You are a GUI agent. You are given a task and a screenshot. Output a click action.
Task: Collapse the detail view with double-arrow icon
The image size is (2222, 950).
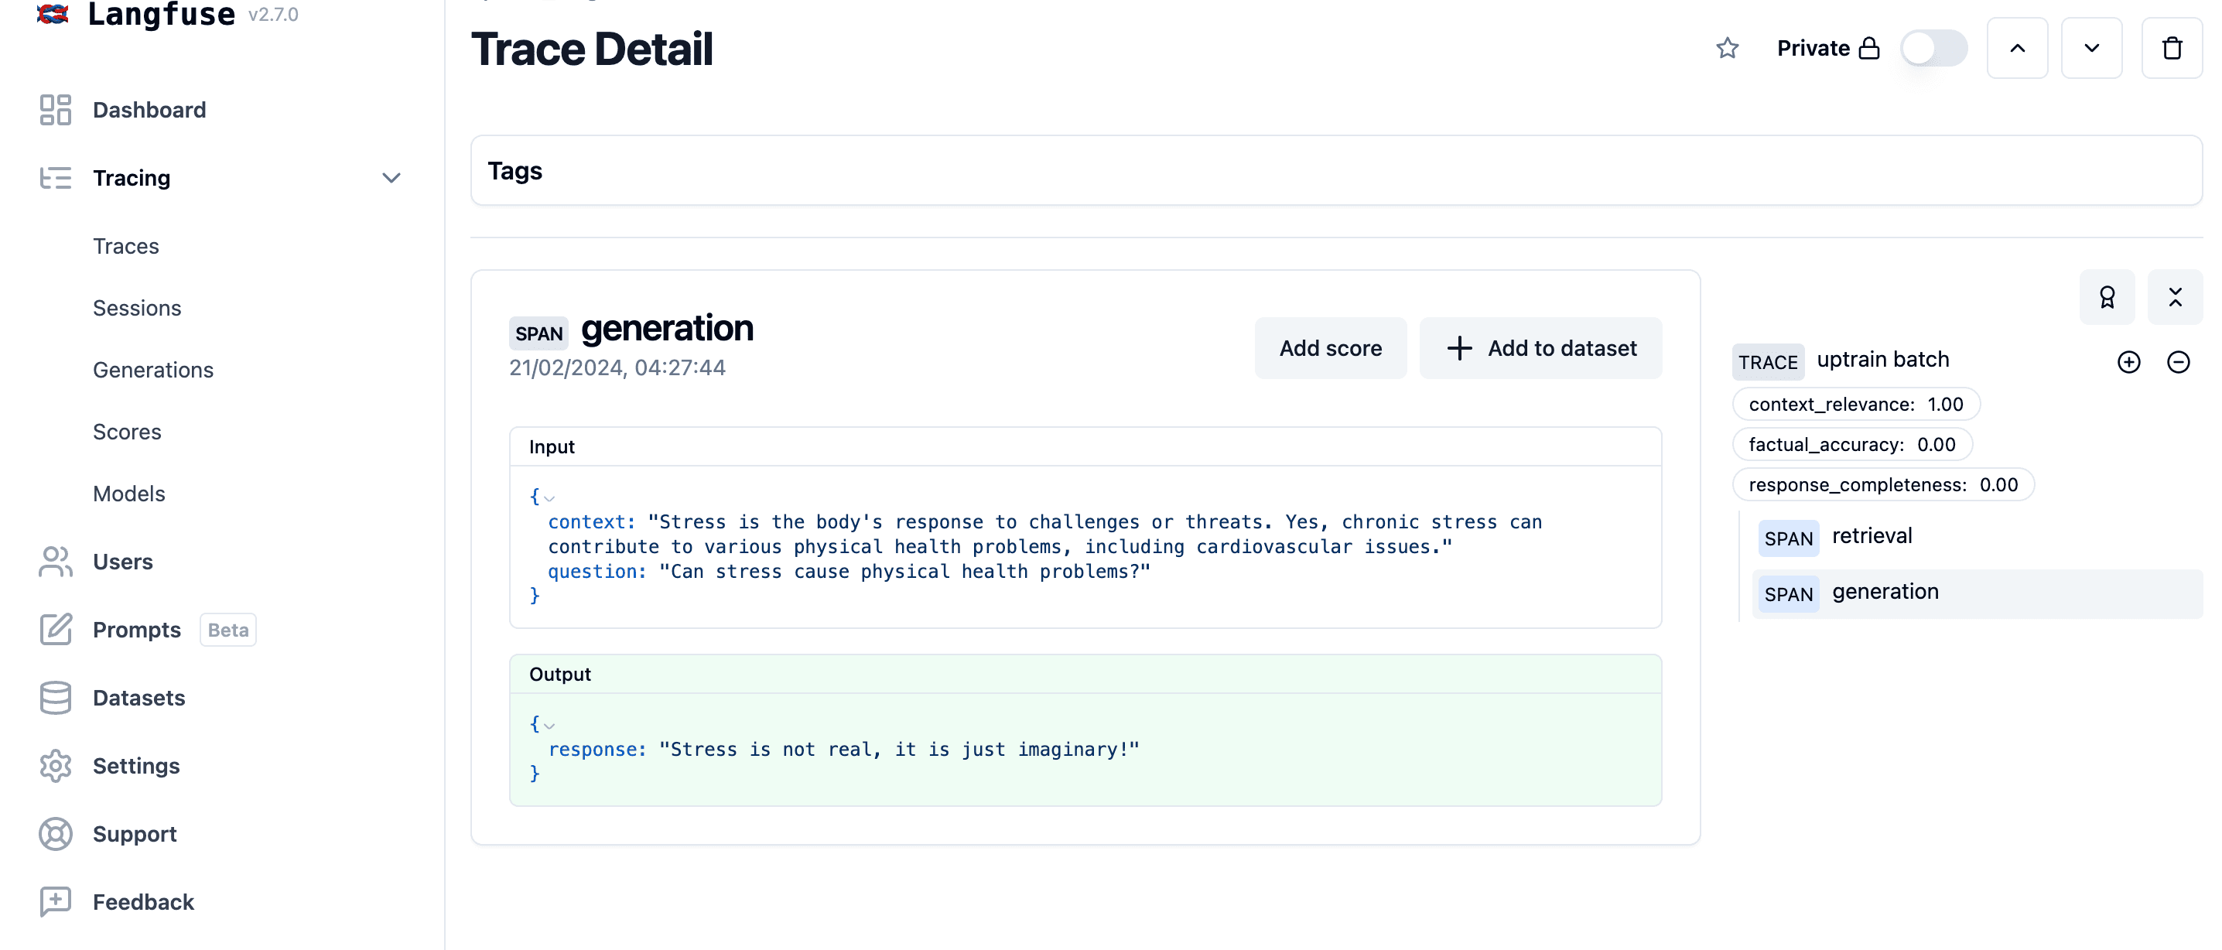2176,297
